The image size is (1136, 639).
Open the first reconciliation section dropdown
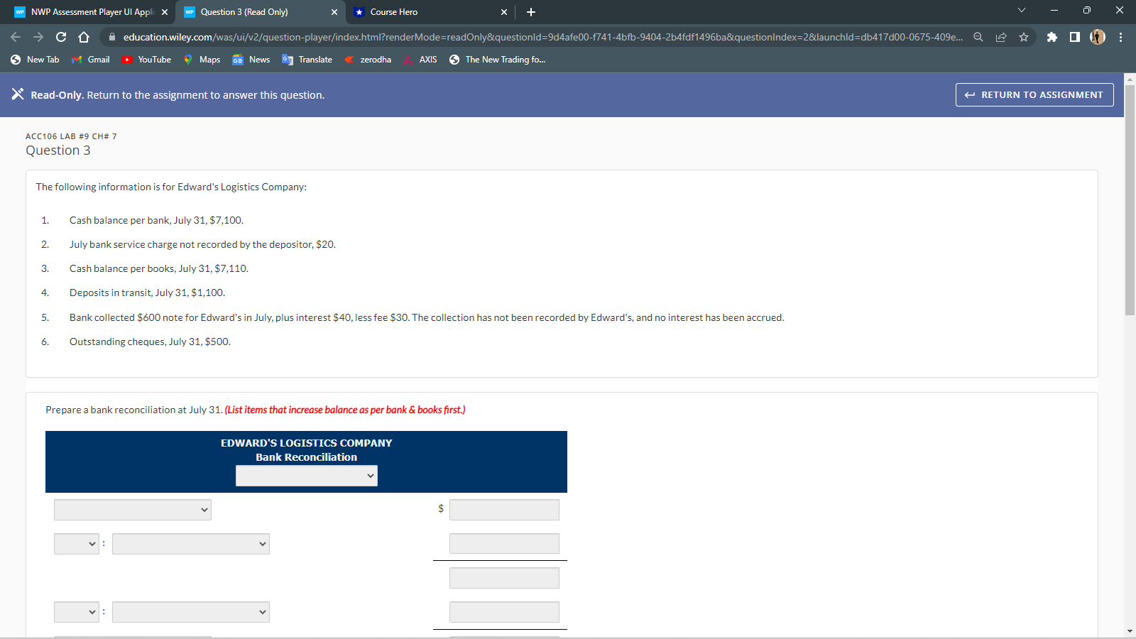click(132, 509)
